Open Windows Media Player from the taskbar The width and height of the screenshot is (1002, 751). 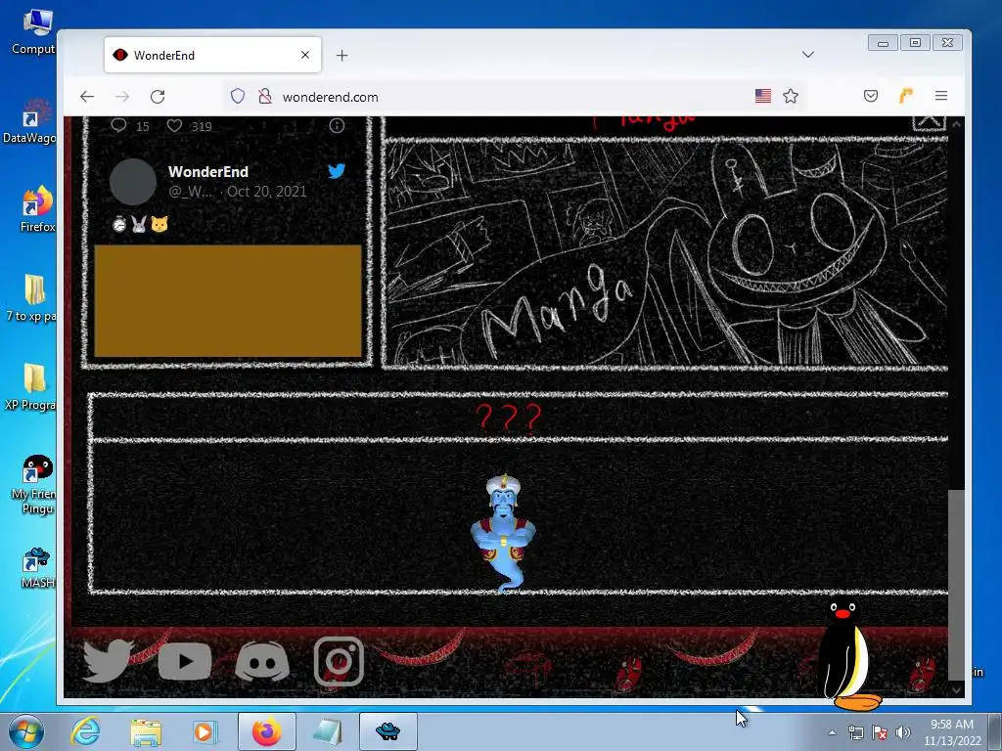coord(205,731)
